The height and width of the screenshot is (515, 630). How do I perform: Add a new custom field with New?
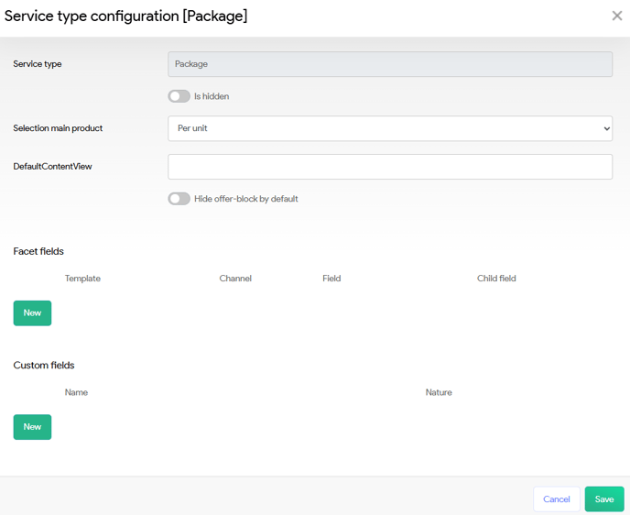click(x=32, y=427)
